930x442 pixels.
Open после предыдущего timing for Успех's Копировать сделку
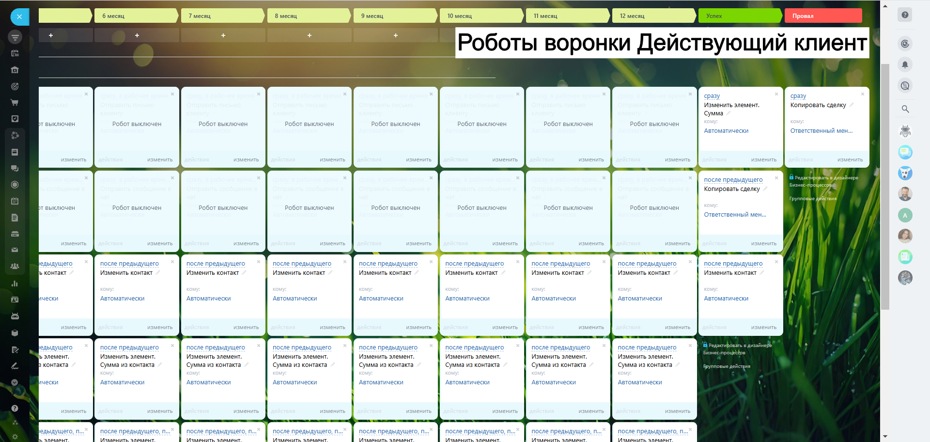pyautogui.click(x=733, y=180)
